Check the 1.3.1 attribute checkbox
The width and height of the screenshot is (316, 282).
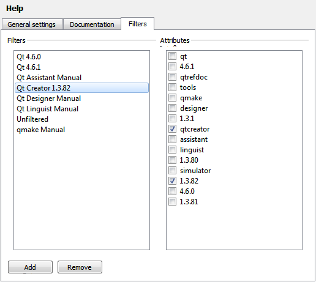173,119
